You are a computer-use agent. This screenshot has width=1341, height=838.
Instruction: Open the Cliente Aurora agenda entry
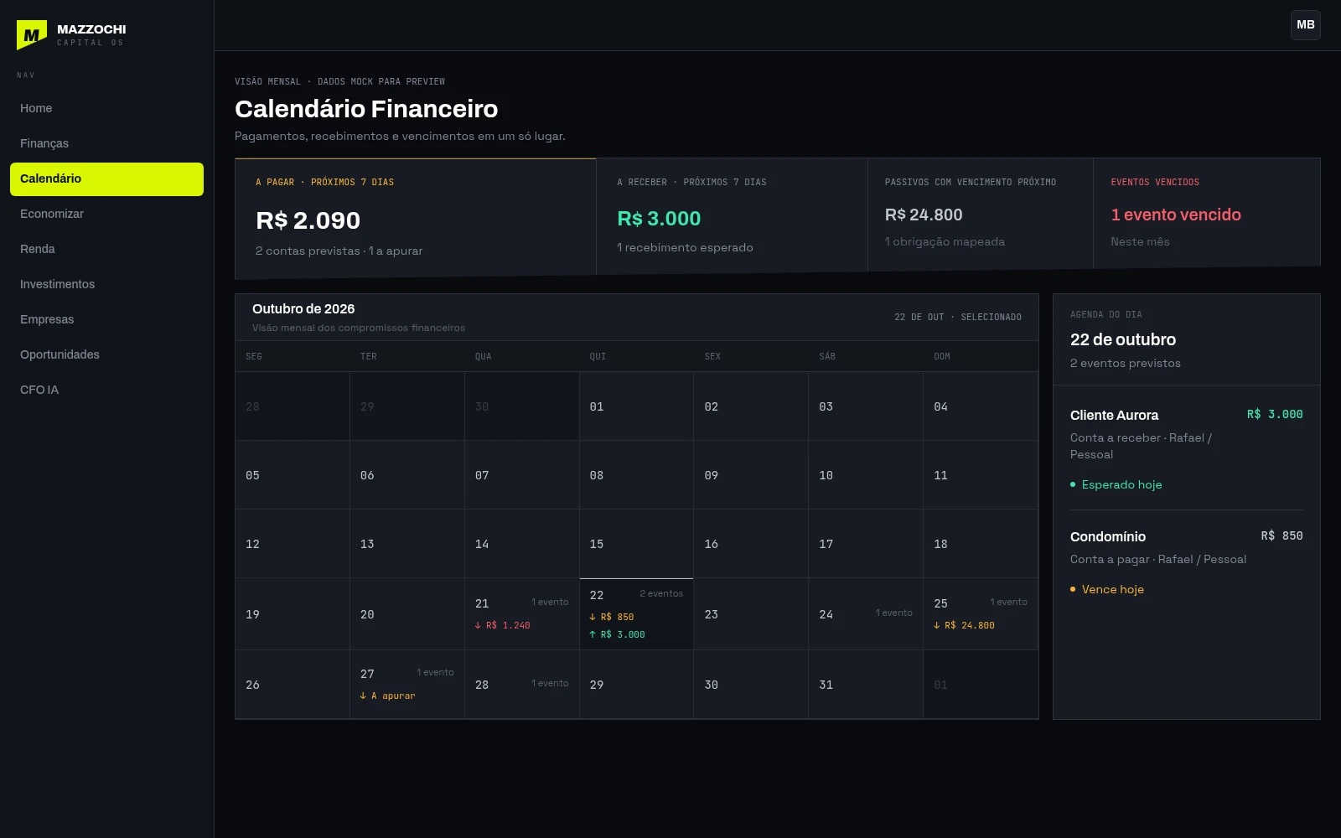(1186, 448)
